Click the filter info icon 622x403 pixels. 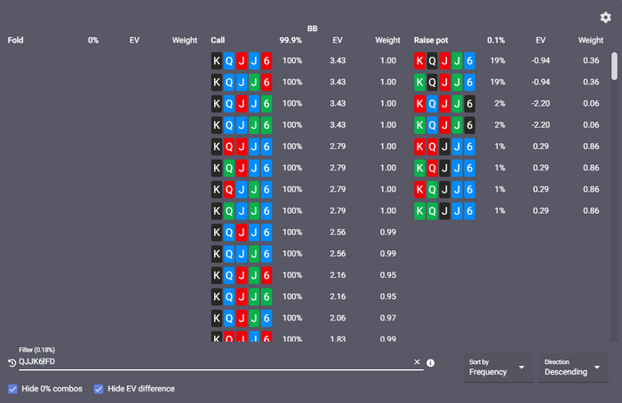point(430,362)
